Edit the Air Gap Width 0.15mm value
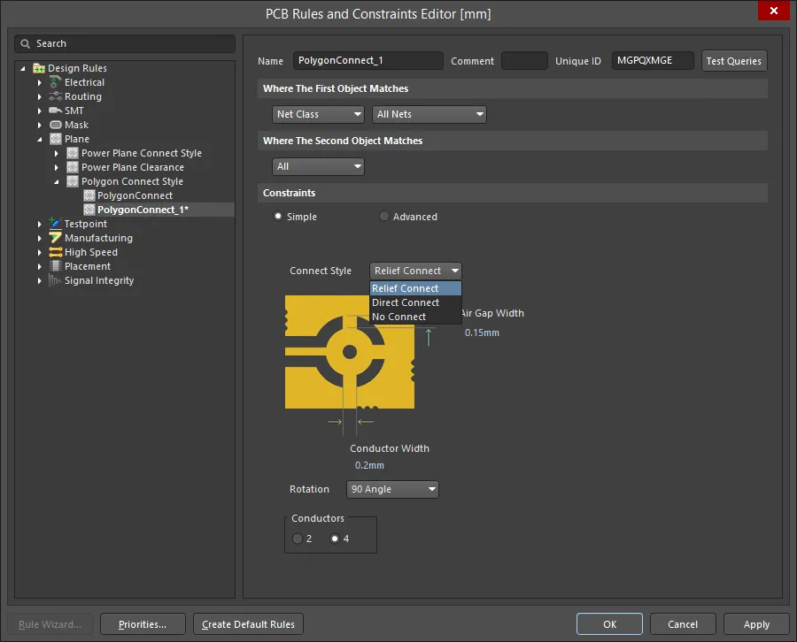 [482, 332]
